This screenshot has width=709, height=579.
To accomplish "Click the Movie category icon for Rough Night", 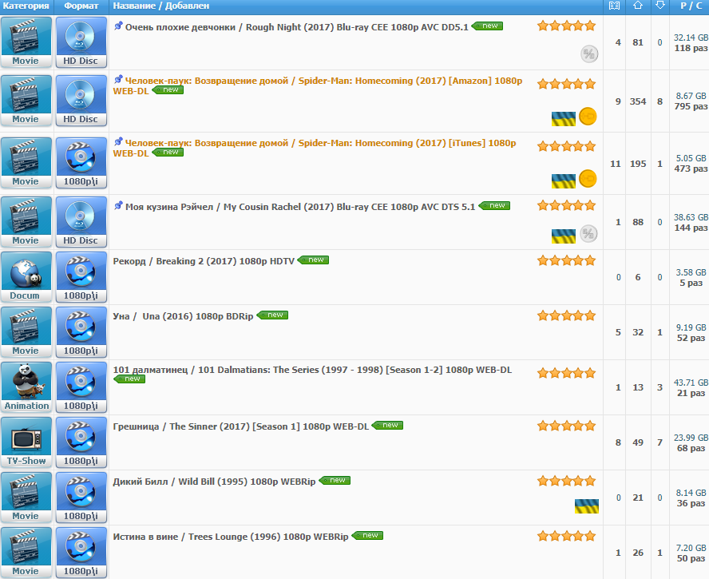I will (x=26, y=42).
